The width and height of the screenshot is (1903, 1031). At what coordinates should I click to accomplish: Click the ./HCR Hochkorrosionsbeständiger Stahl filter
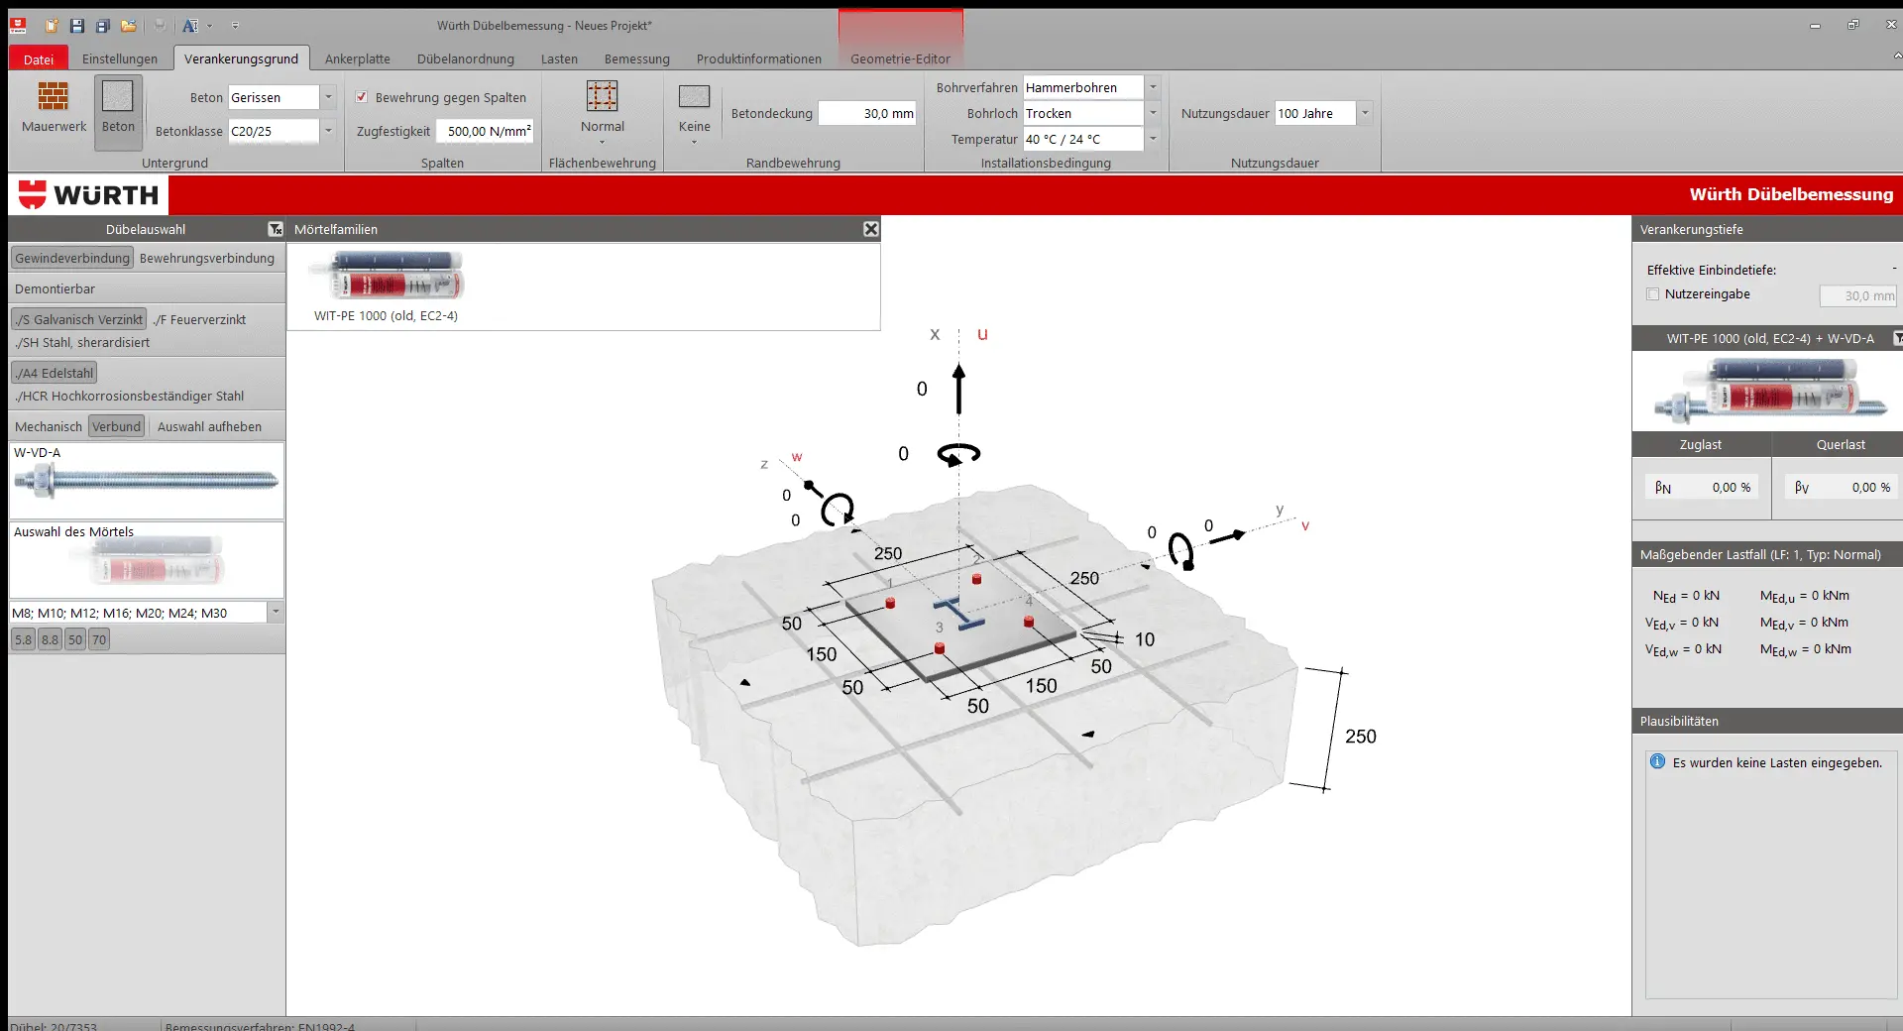coord(129,396)
